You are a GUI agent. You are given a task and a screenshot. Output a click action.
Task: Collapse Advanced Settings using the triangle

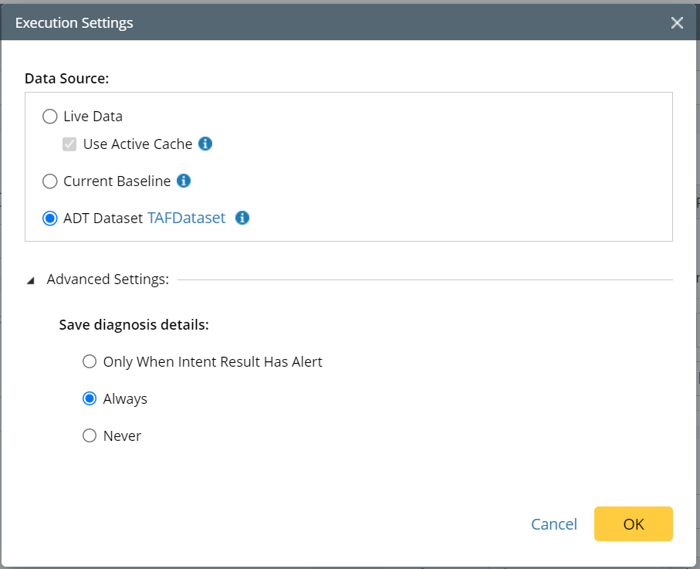tap(31, 280)
